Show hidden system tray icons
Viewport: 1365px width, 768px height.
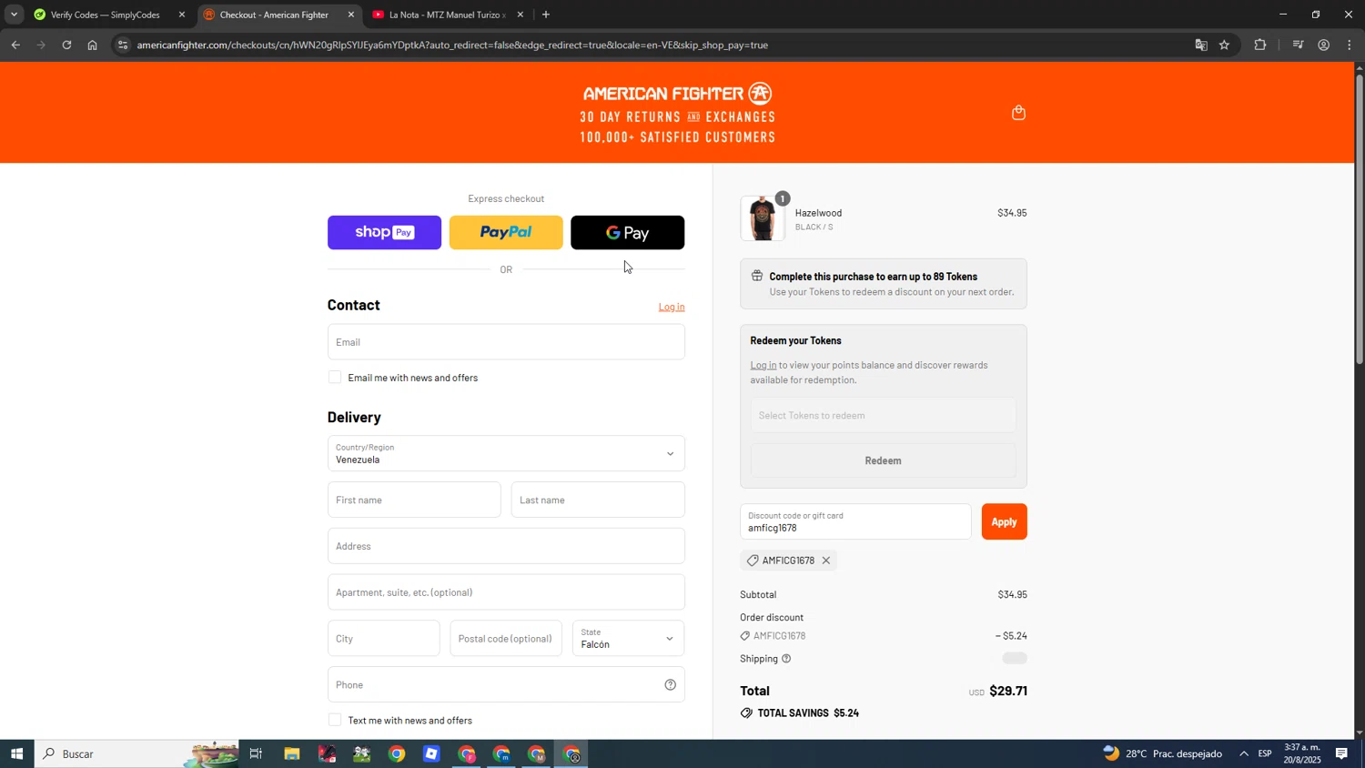(1244, 753)
